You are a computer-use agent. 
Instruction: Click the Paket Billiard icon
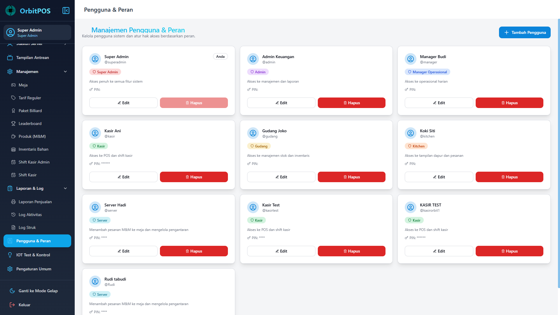pyautogui.click(x=13, y=111)
